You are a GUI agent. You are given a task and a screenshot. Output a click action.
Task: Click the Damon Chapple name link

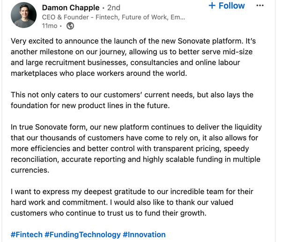71,7
